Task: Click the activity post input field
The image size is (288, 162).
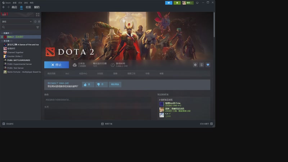Action: [98, 100]
